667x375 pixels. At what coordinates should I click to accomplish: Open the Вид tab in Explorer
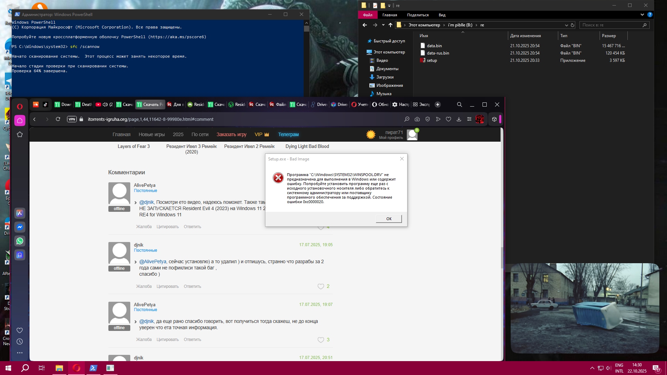(x=442, y=15)
